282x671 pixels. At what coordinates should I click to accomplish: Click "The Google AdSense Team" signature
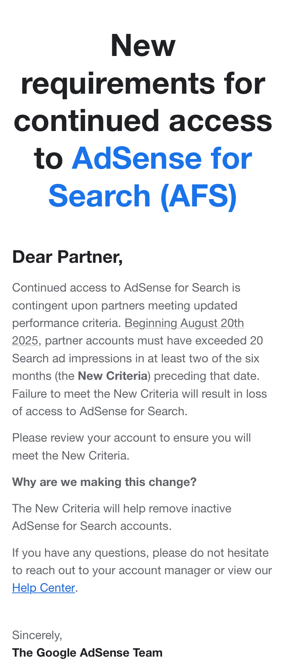click(x=87, y=653)
